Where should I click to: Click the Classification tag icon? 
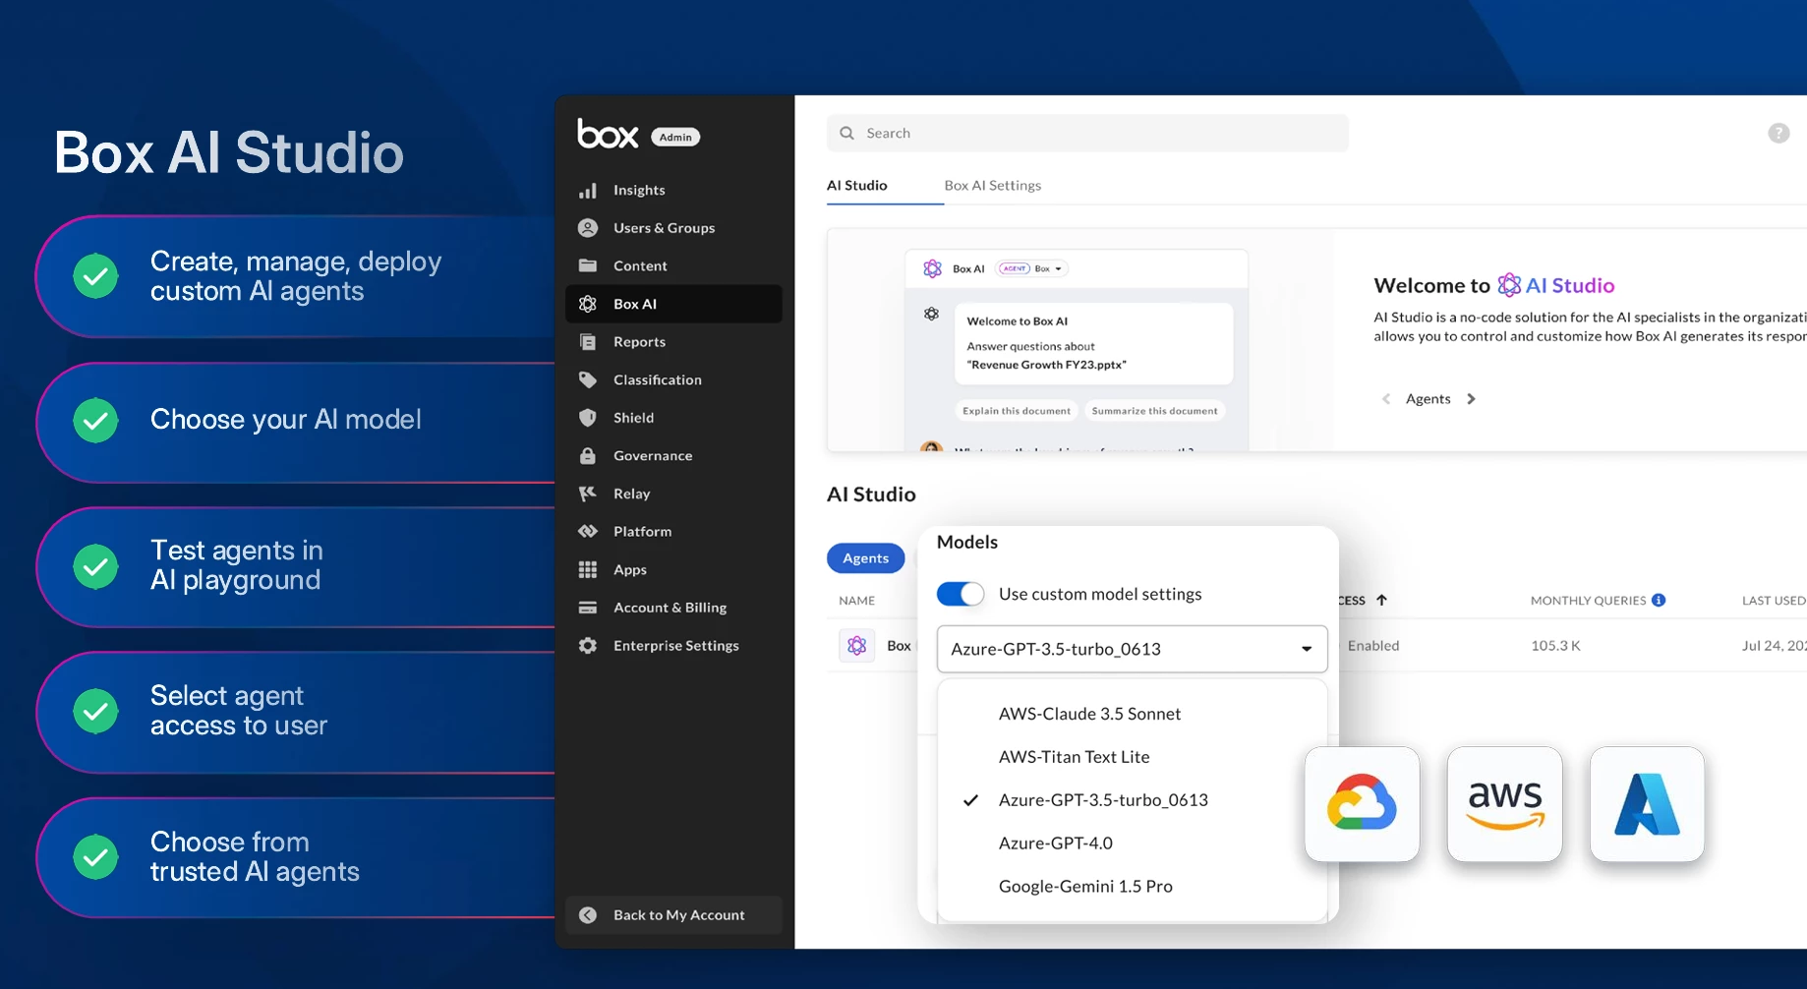coord(588,379)
